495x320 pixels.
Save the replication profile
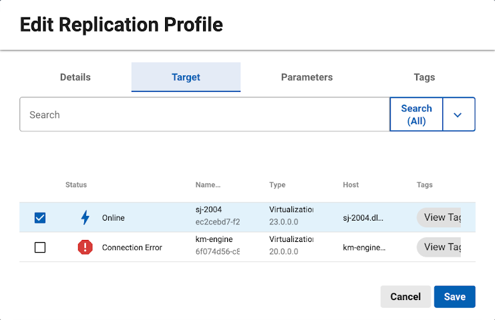pos(454,297)
